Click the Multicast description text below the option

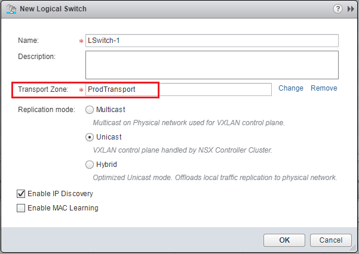point(189,123)
